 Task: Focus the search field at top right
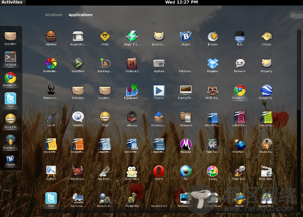click(296, 15)
